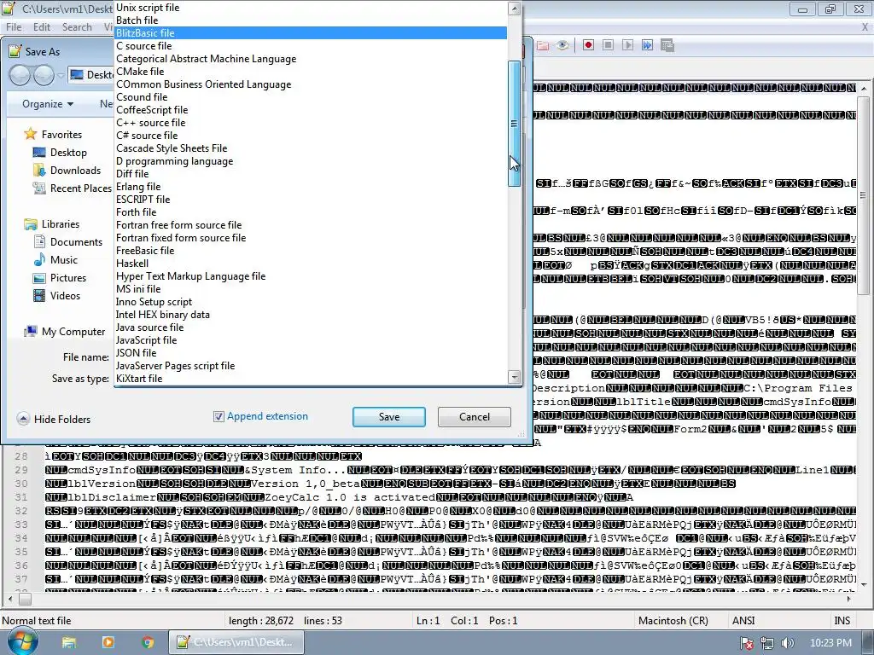874x655 pixels.
Task: Run macro multiple times icon
Action: (647, 45)
